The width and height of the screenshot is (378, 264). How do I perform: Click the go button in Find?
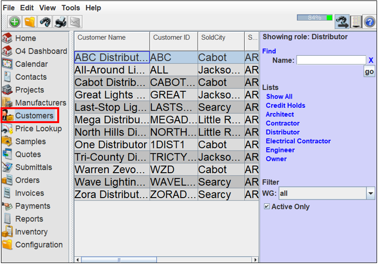(369, 72)
